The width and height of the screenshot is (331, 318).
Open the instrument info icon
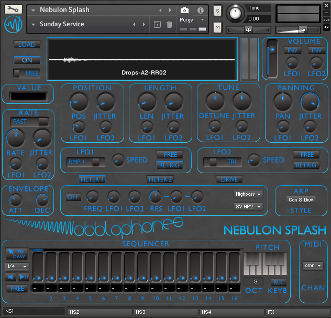pos(200,10)
